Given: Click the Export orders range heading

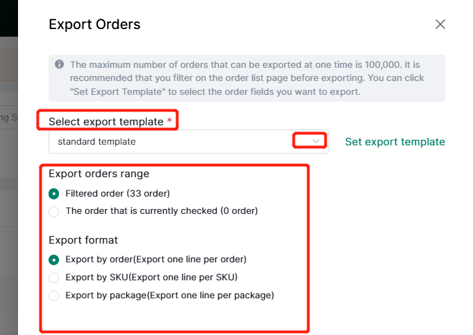Looking at the screenshot, I should click(x=99, y=174).
